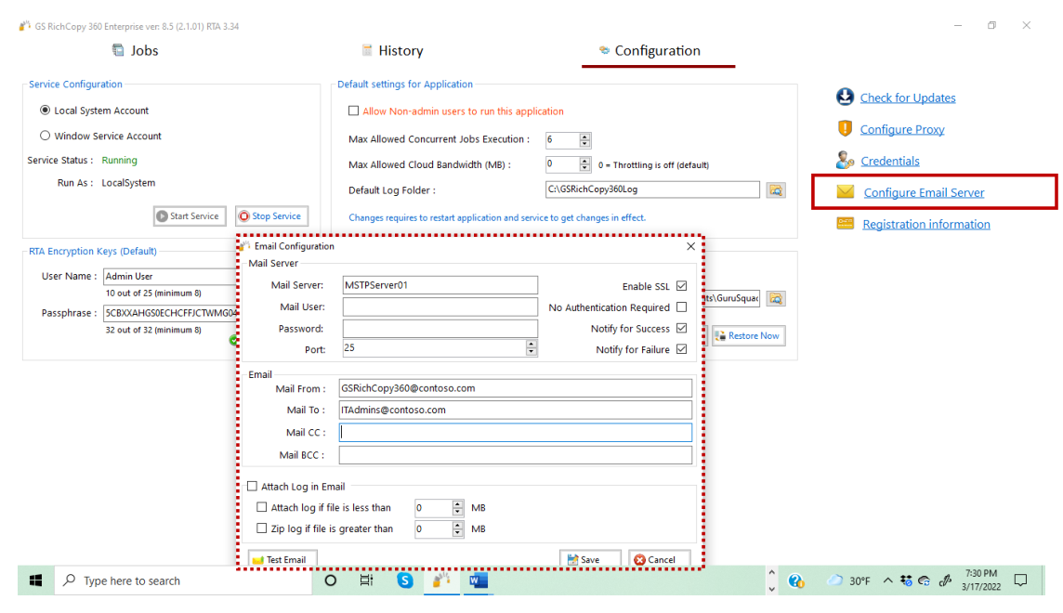Click Cancel in Email Configuration
Viewport: 1063px width, 613px height.
point(660,559)
